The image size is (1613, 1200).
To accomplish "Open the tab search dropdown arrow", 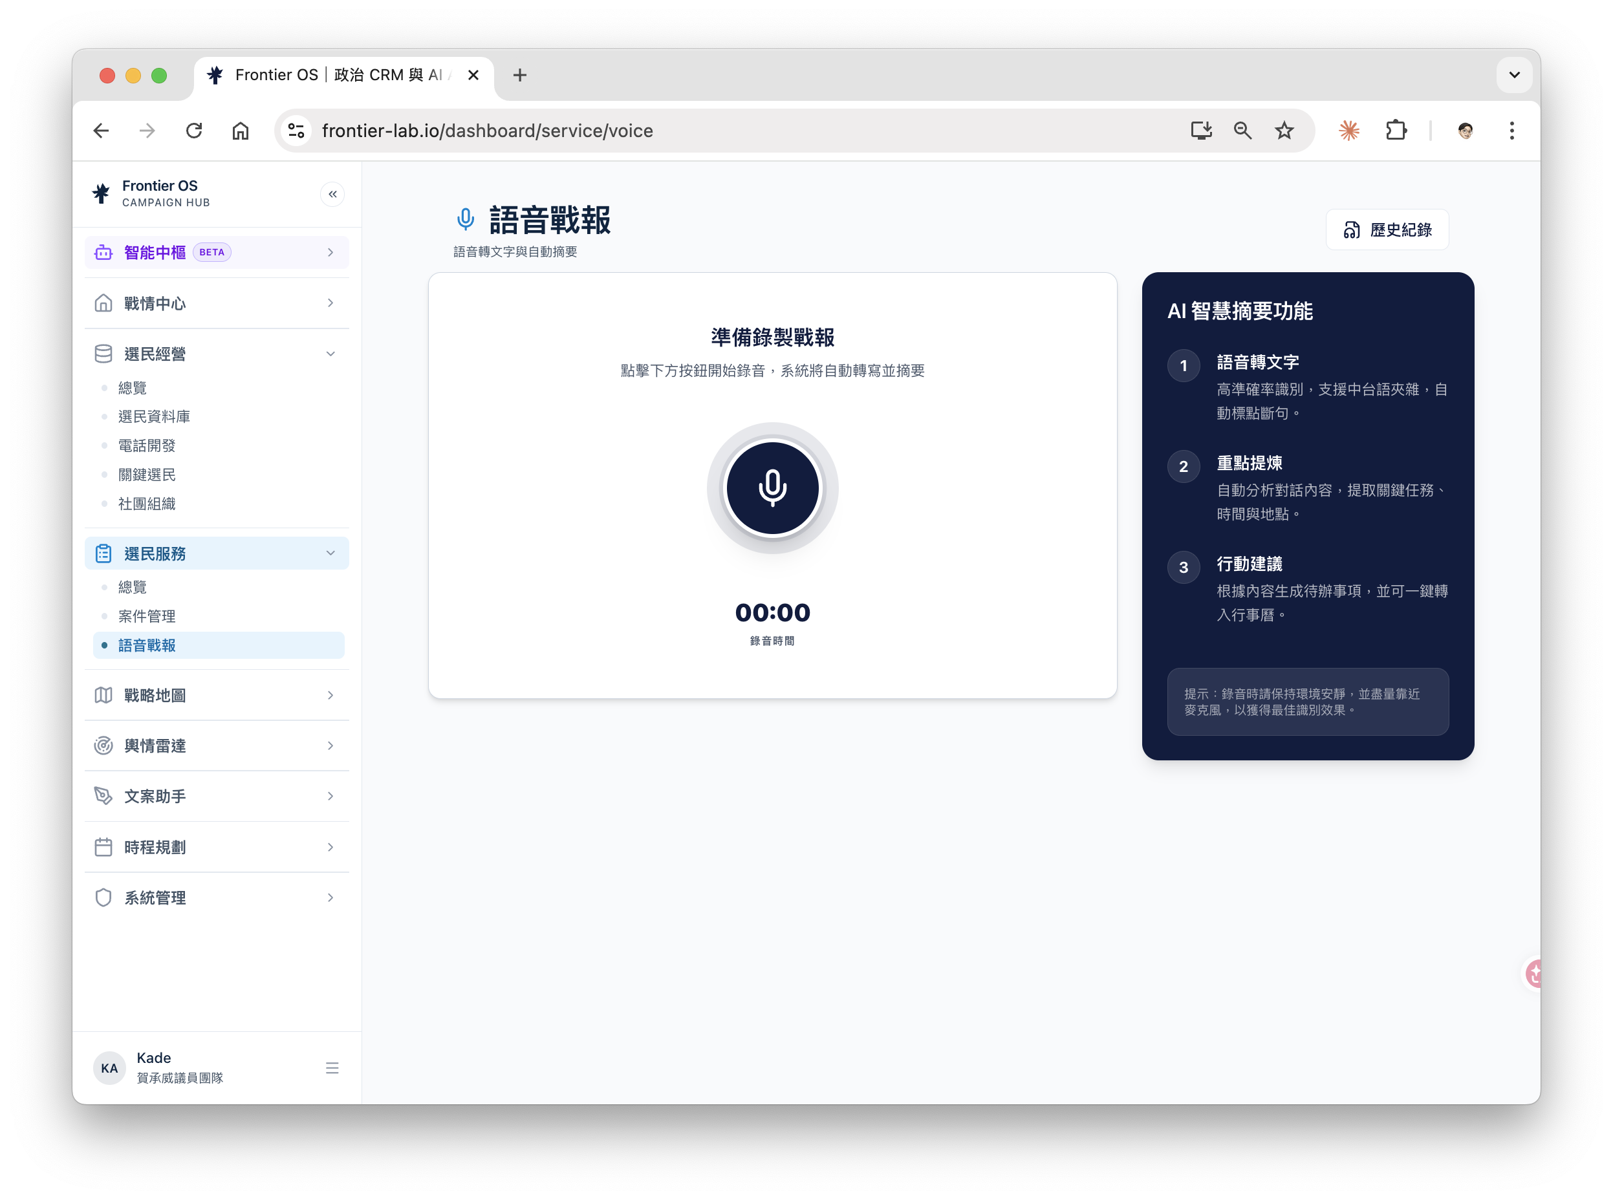I will click(x=1514, y=75).
